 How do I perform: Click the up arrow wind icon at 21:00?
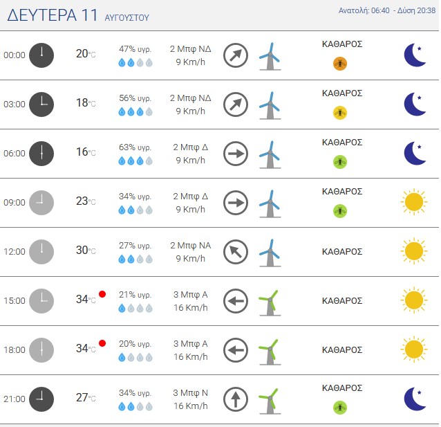(x=236, y=399)
